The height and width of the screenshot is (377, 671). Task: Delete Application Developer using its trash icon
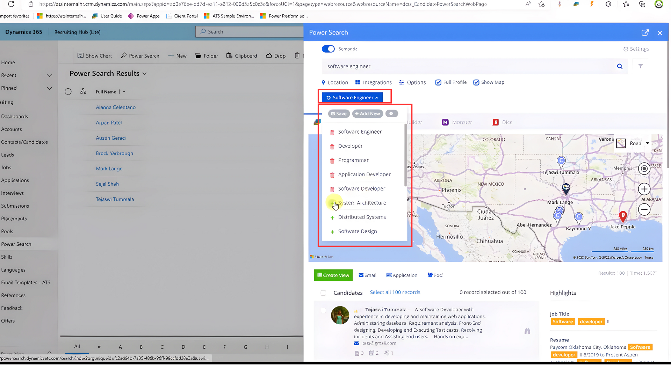332,175
